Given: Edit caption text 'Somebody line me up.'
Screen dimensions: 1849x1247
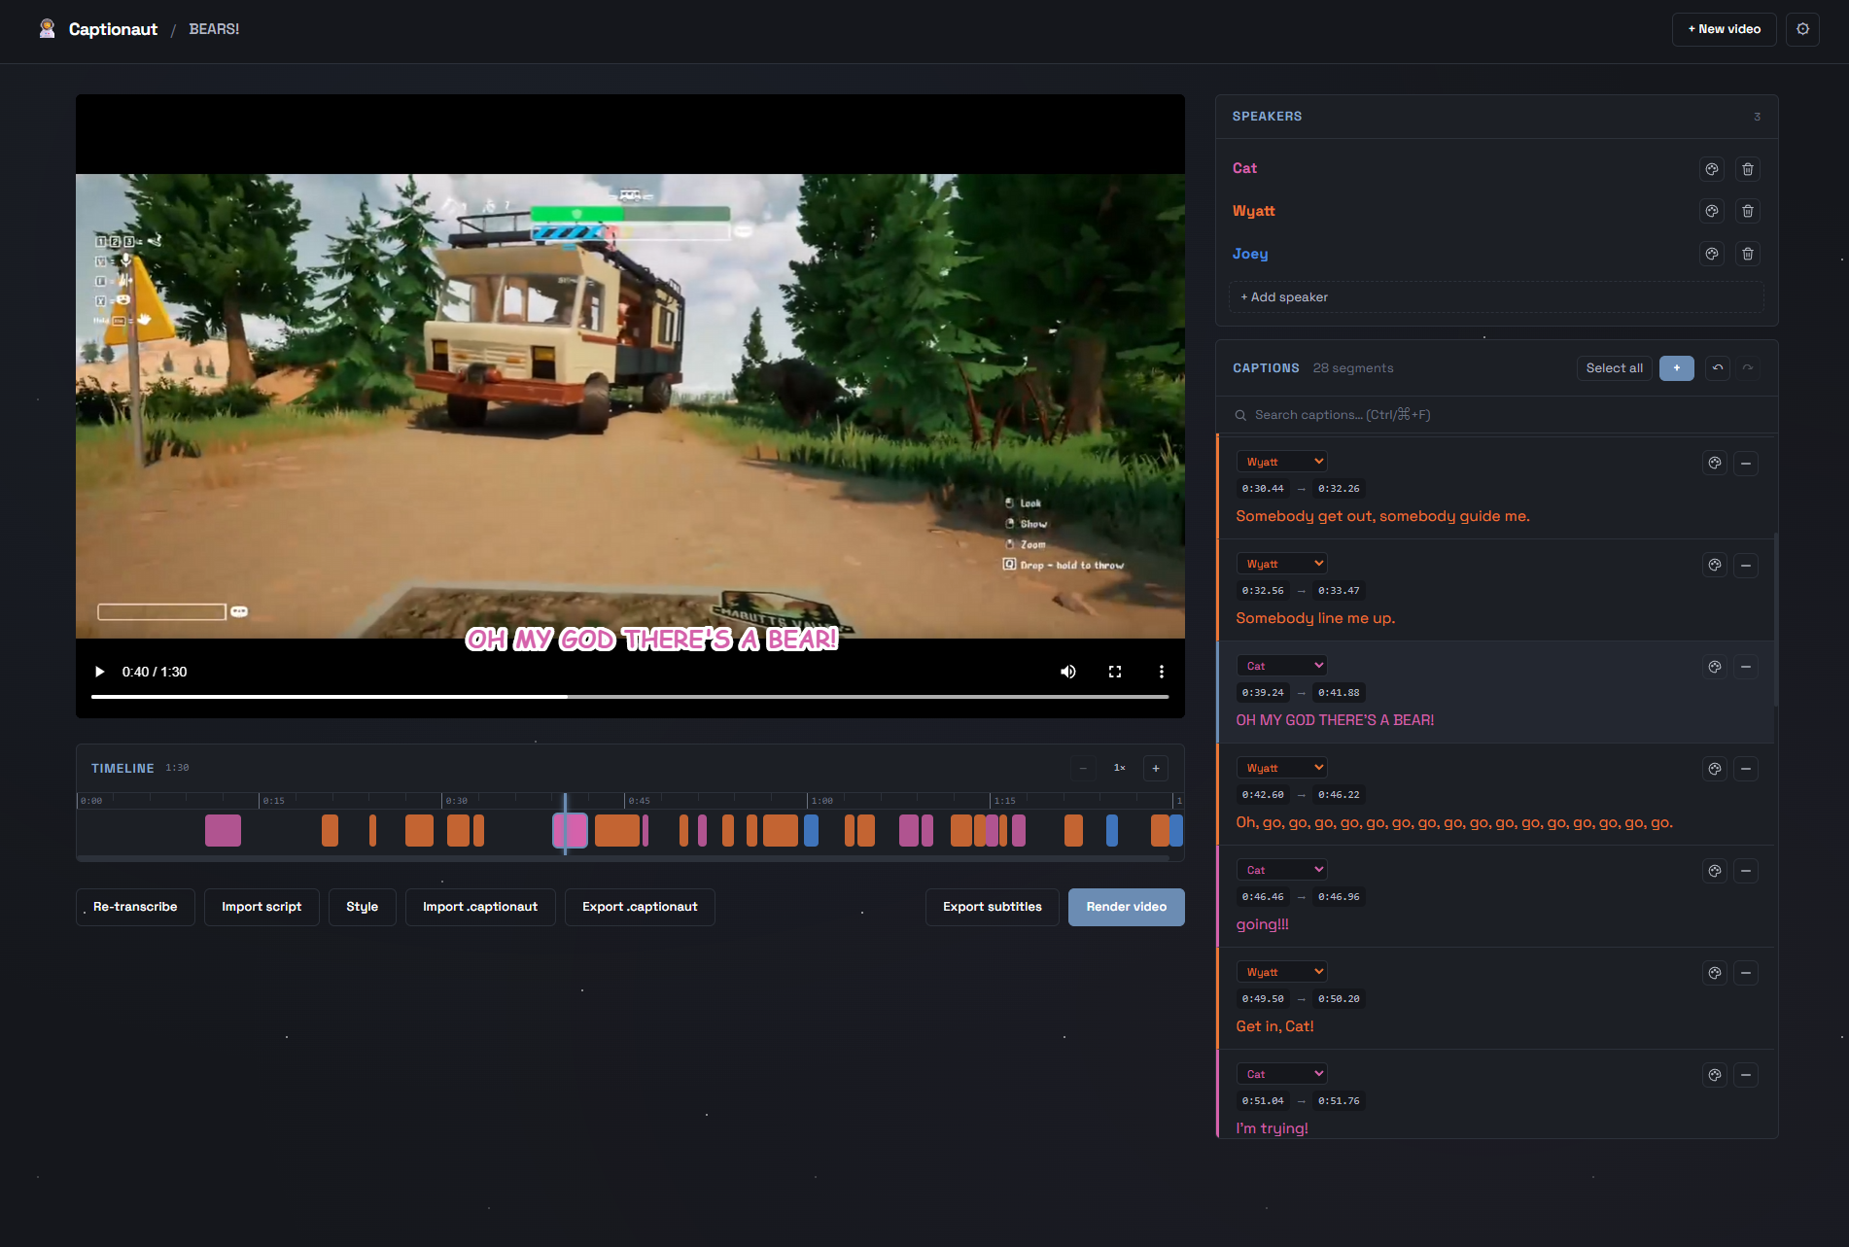Looking at the screenshot, I should pyautogui.click(x=1315, y=618).
